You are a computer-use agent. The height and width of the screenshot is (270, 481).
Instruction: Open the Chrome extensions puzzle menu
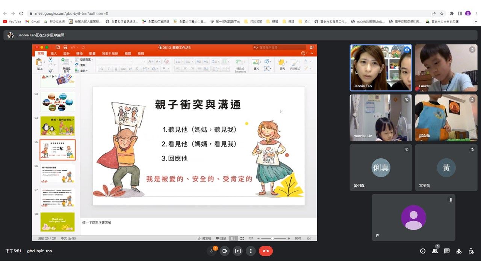pos(452,13)
